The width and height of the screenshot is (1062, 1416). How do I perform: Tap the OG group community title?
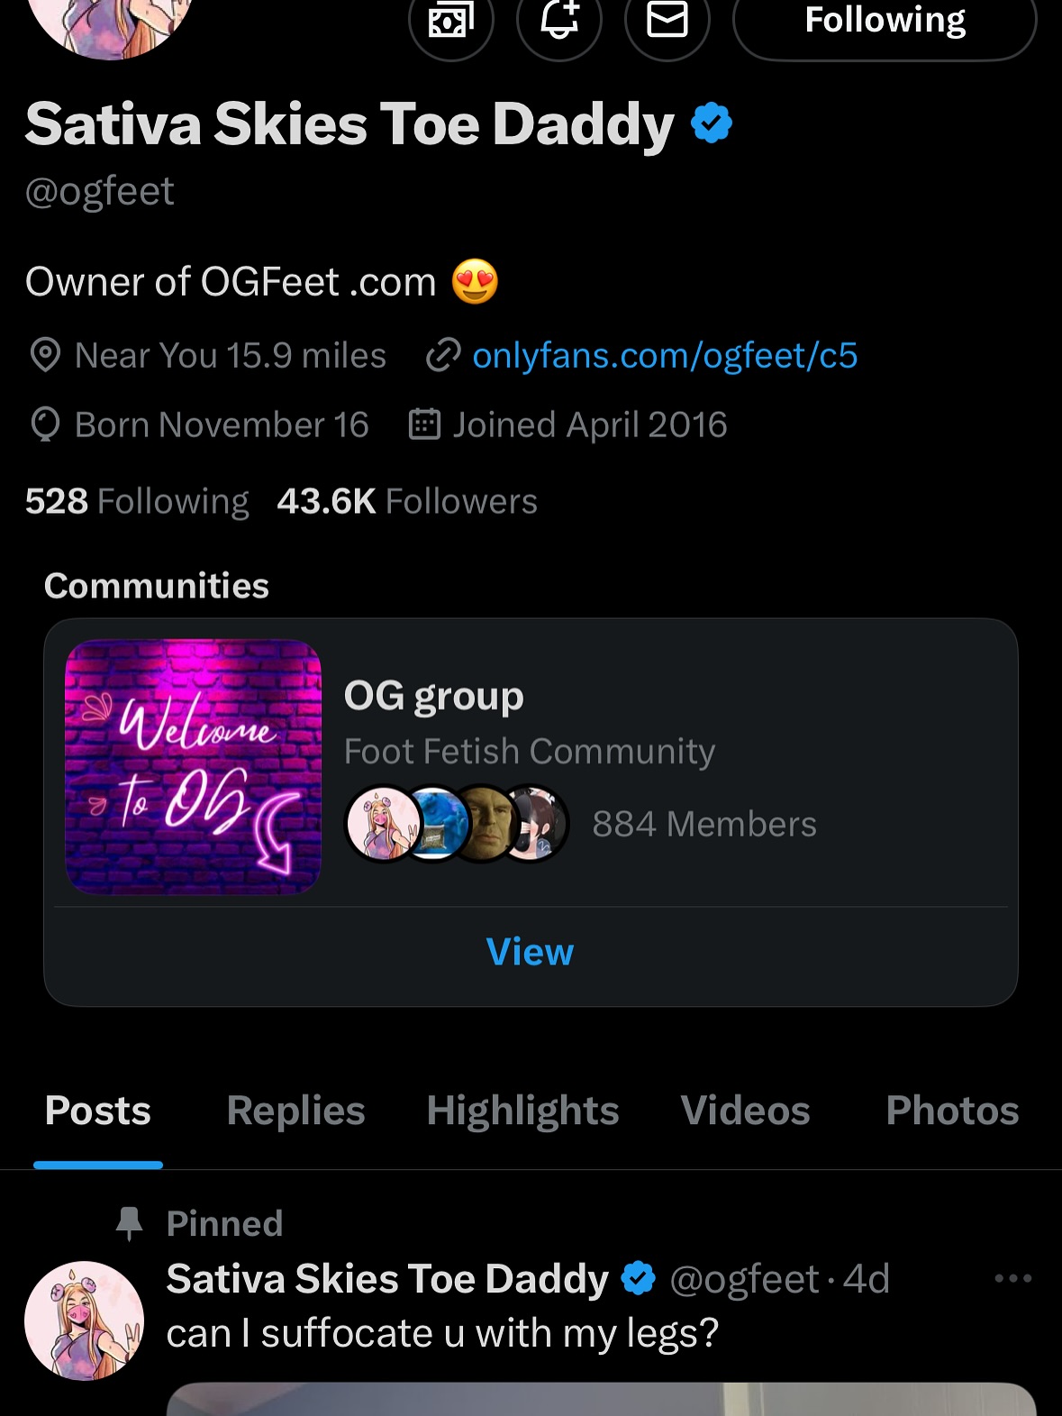point(434,696)
